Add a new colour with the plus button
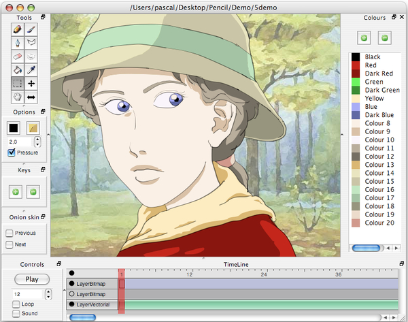 [x=364, y=37]
